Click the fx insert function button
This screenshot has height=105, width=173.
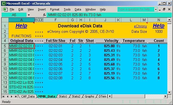(44, 15)
